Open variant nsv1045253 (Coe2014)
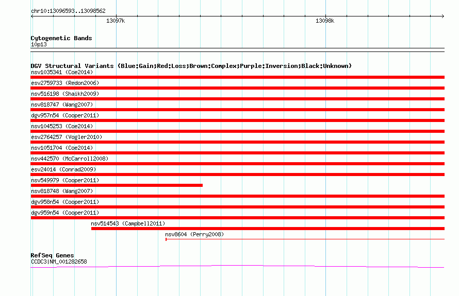Viewport: 459px width, 296px height. 62,126
